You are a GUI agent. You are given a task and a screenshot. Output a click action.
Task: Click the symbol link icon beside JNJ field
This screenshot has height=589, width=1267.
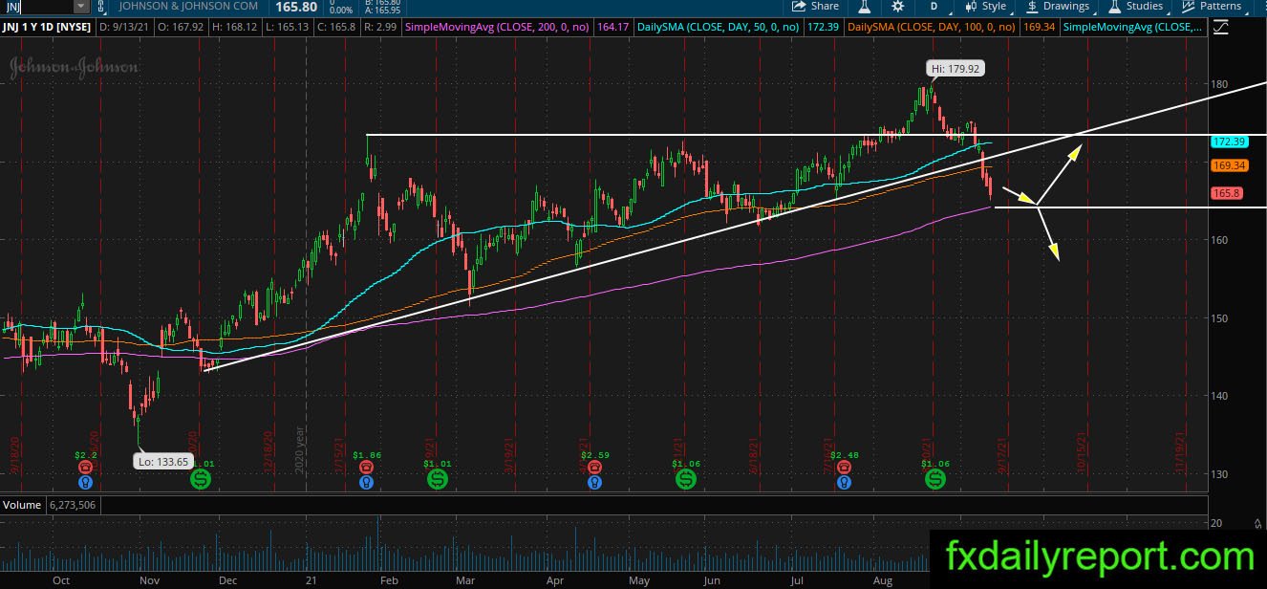tap(101, 6)
